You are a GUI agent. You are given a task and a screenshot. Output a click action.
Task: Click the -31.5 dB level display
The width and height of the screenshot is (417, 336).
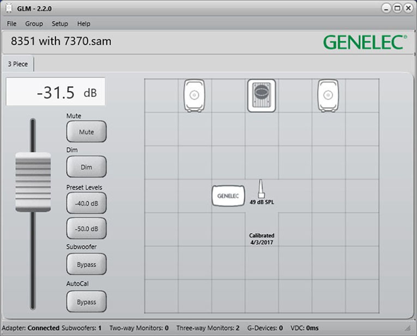56,91
